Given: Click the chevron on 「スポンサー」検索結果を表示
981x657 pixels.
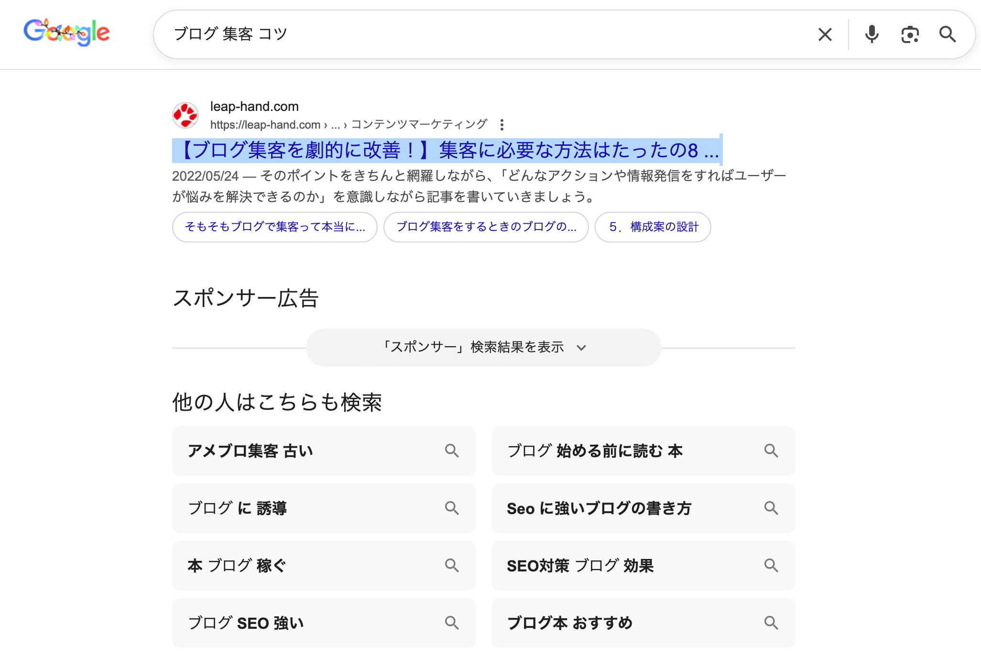Looking at the screenshot, I should [x=581, y=348].
